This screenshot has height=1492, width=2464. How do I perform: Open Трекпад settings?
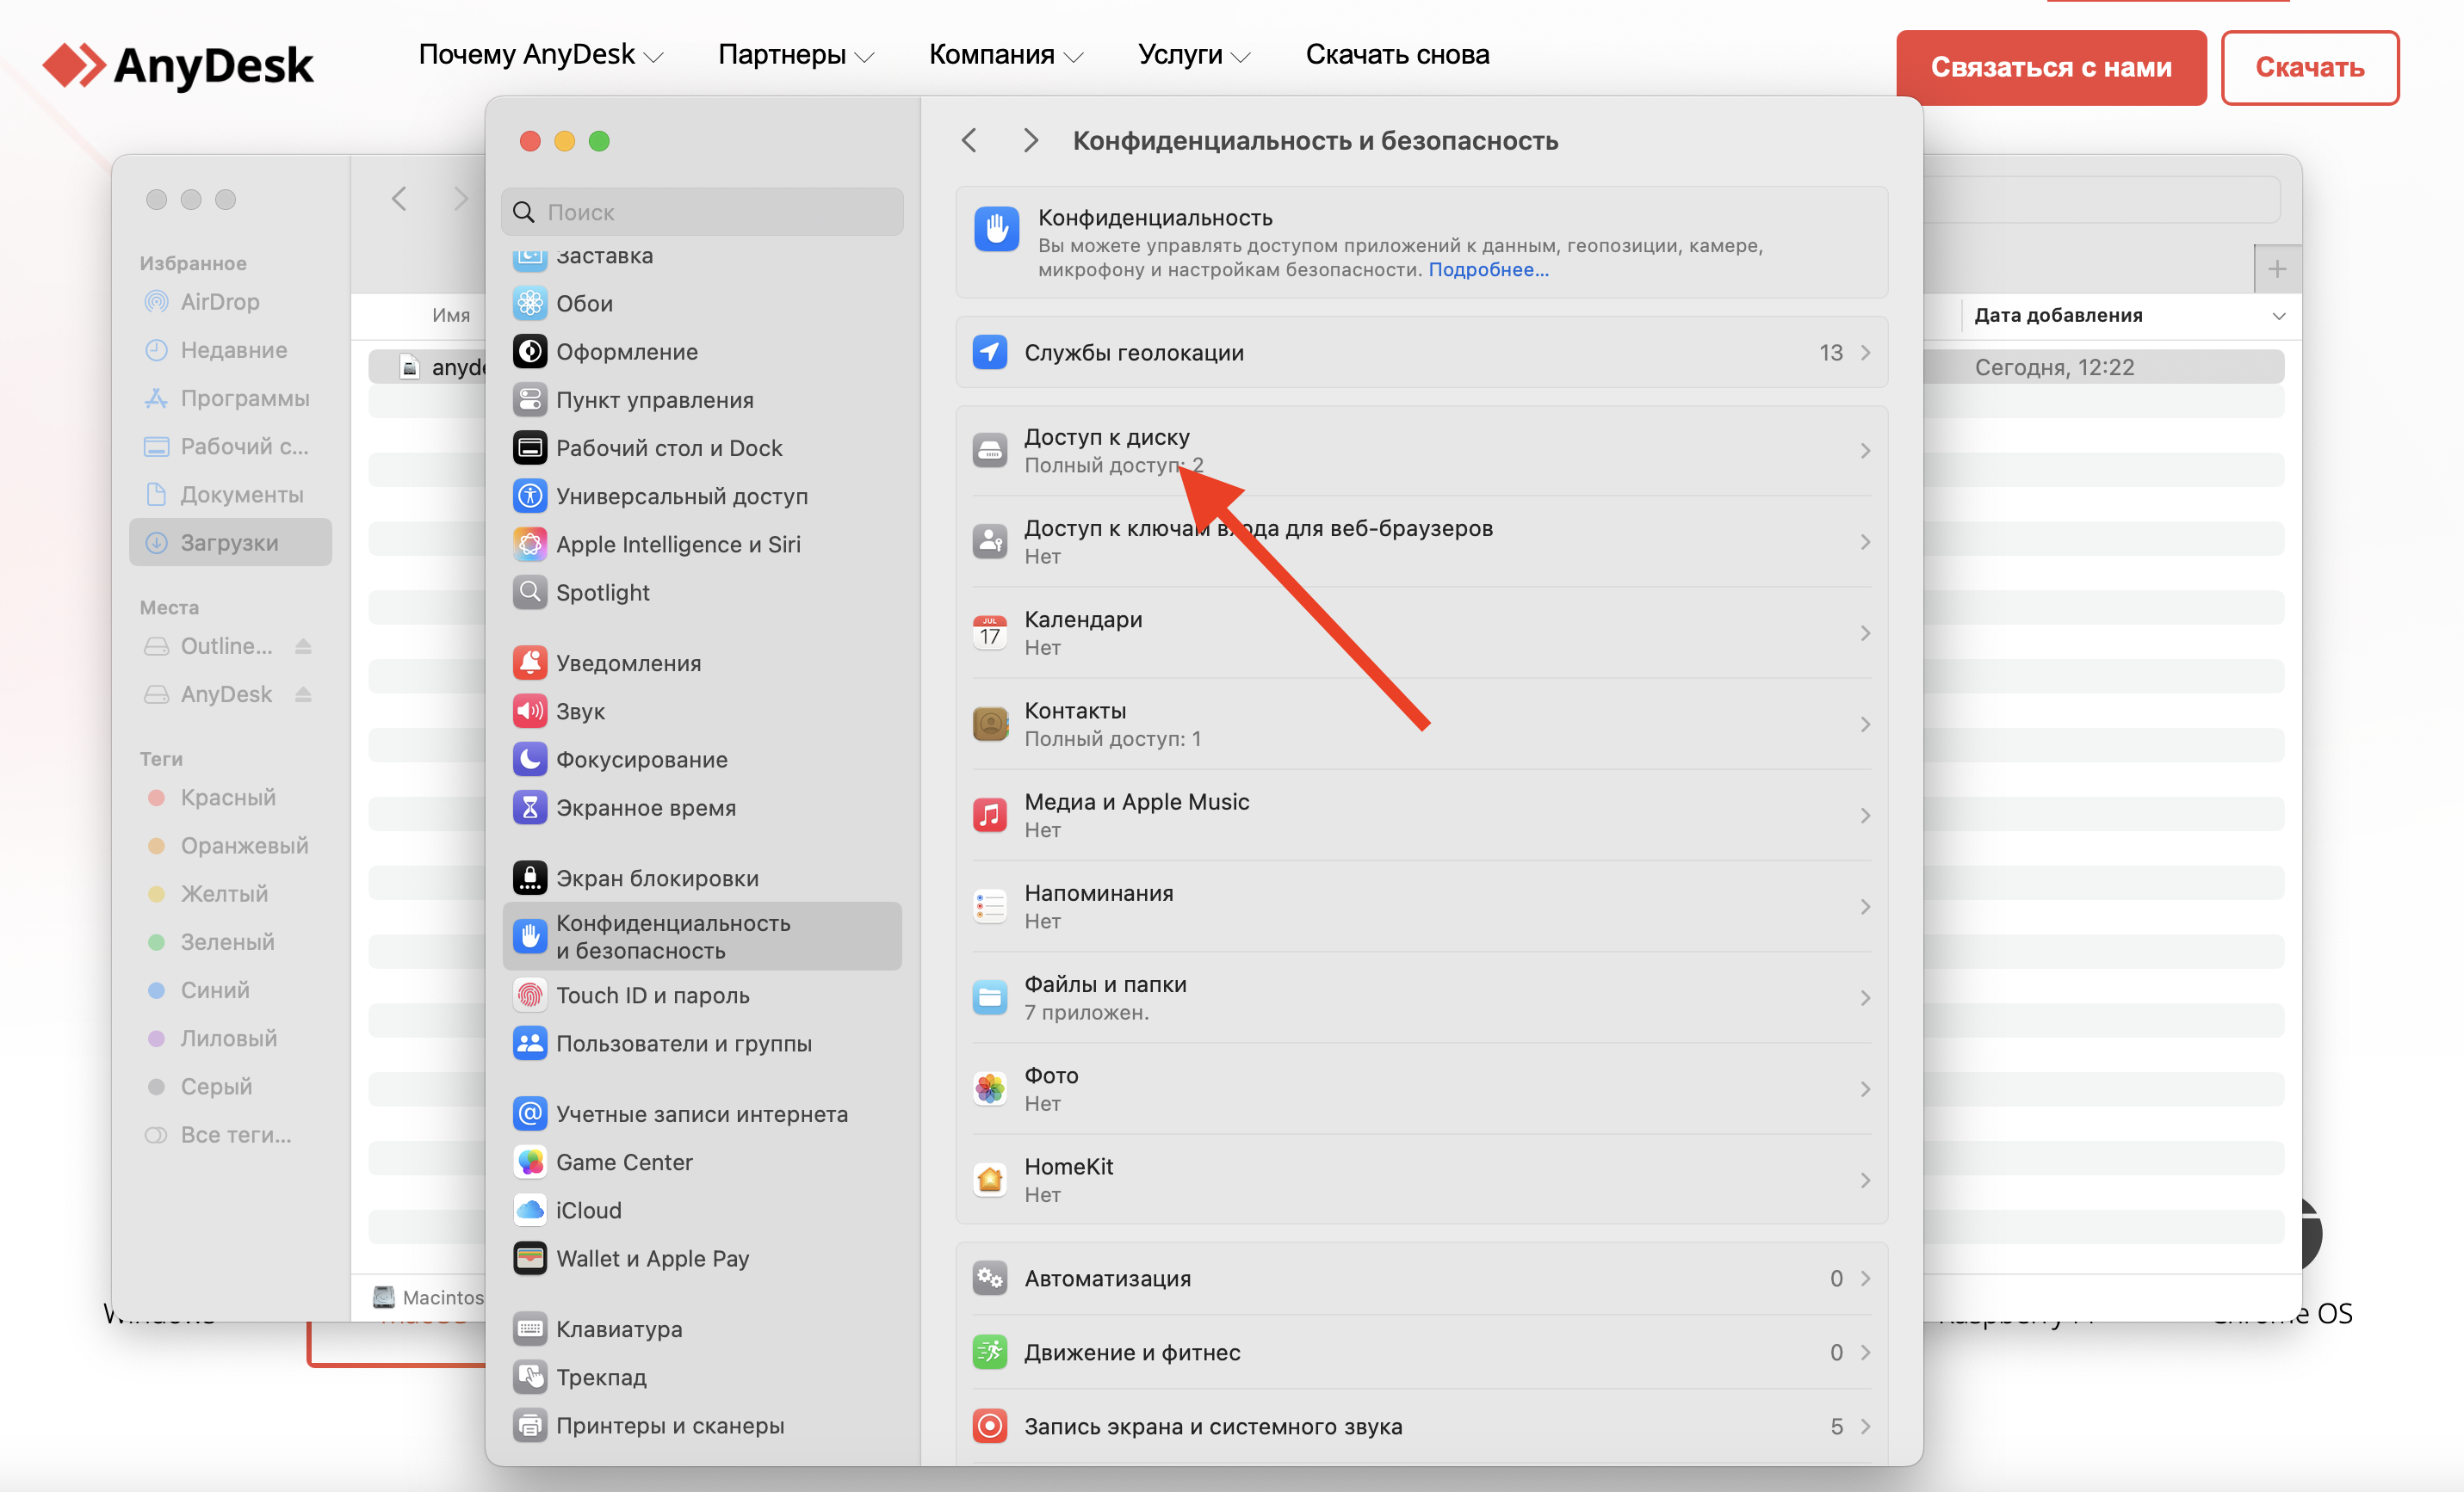[x=703, y=1377]
